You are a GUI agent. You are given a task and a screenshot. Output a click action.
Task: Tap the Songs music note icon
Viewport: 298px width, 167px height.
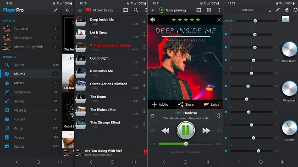pos(7,128)
